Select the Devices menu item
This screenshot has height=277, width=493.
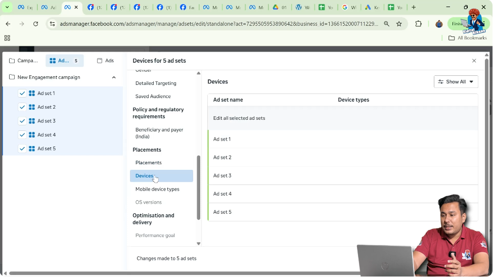coord(161,176)
